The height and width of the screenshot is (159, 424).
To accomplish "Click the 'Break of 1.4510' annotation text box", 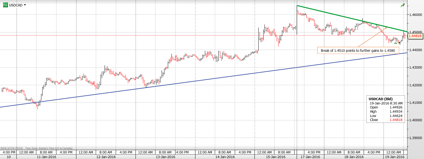I will 358,51.
